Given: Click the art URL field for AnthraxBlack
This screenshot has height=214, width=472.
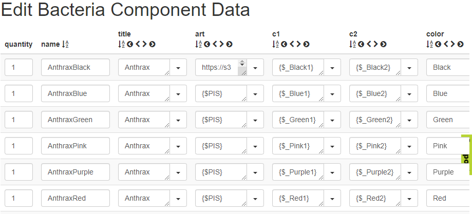Looking at the screenshot, I should (x=216, y=67).
